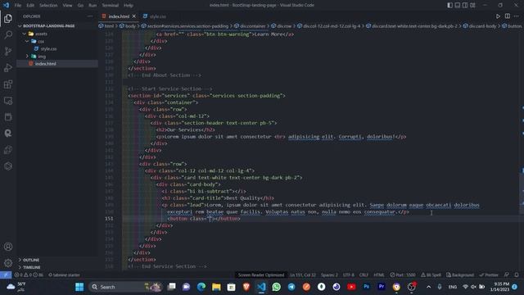The image size is (524, 295).
Task: Open the Search view in activity bar
Action: [8, 34]
